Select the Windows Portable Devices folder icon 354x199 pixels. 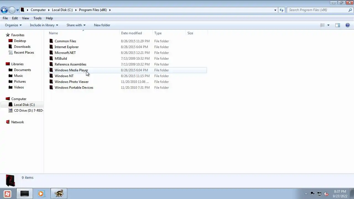(51, 88)
